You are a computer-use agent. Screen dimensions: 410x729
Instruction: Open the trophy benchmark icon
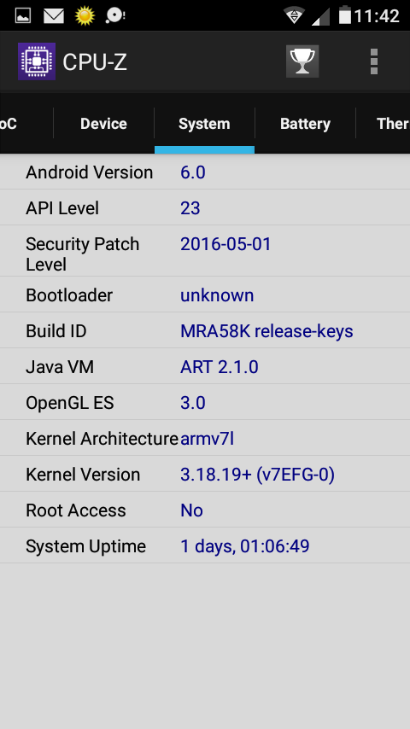point(302,61)
